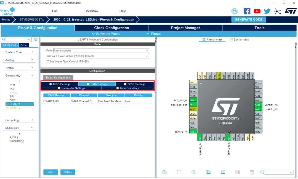298x179 pixels.
Task: Collapse the Connectivity category
Action: (x=19, y=76)
